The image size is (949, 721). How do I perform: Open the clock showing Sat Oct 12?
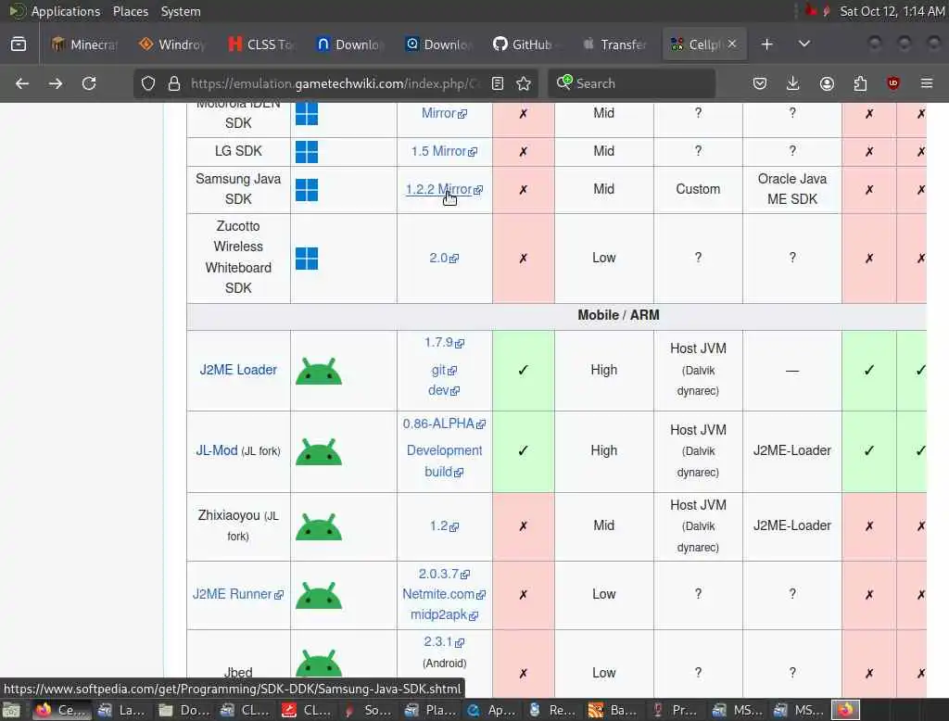(x=892, y=11)
